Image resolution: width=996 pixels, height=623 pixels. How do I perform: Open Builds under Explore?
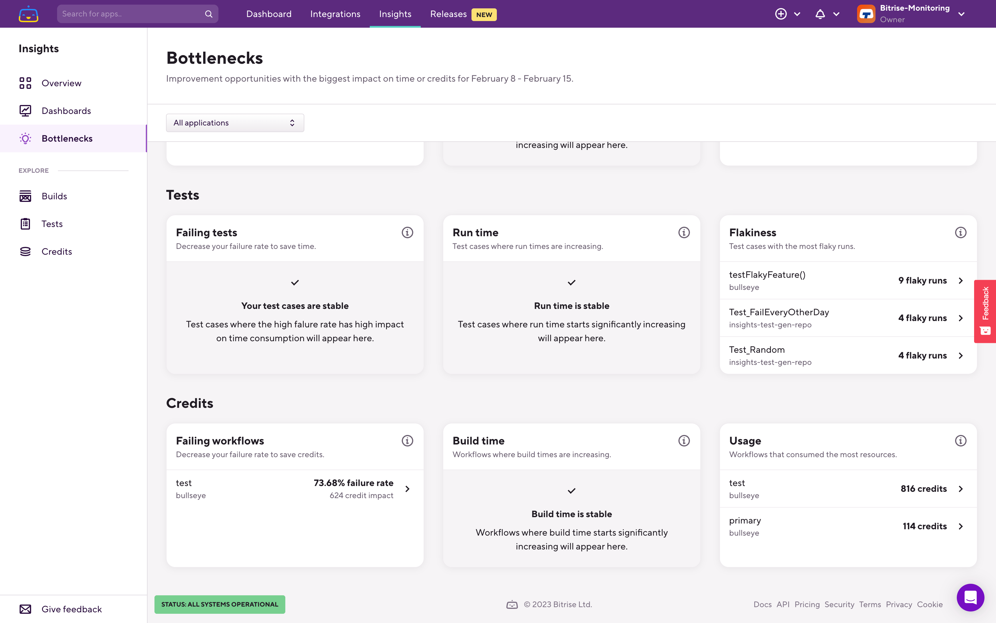54,196
